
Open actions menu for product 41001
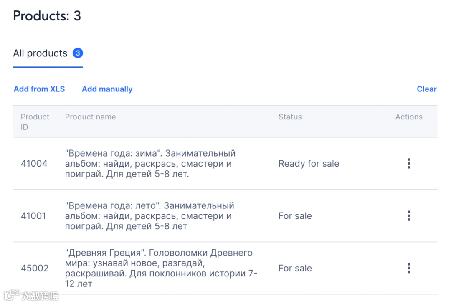[x=409, y=216]
